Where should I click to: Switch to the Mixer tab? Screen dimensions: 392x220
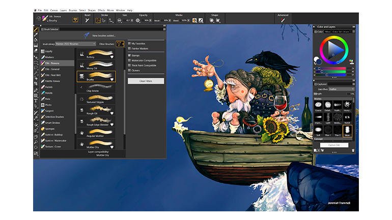tap(328, 32)
